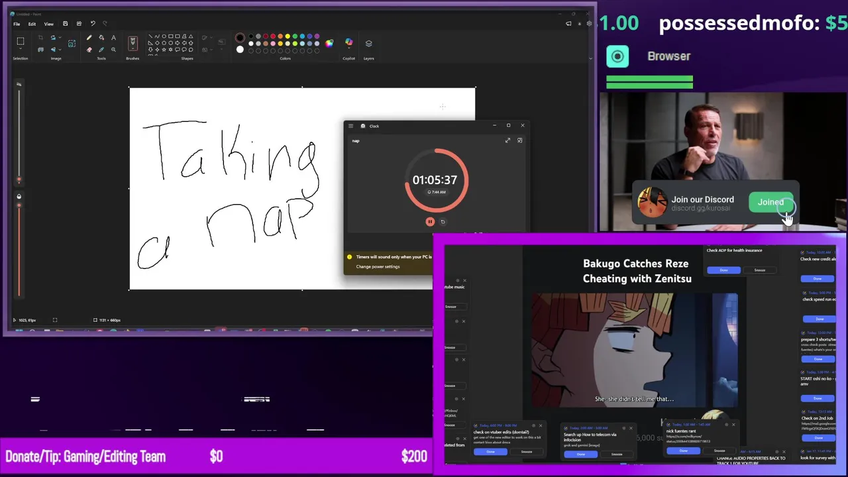Viewport: 848px width, 477px height.
Task: Undo the last action in Paint
Action: tap(93, 24)
